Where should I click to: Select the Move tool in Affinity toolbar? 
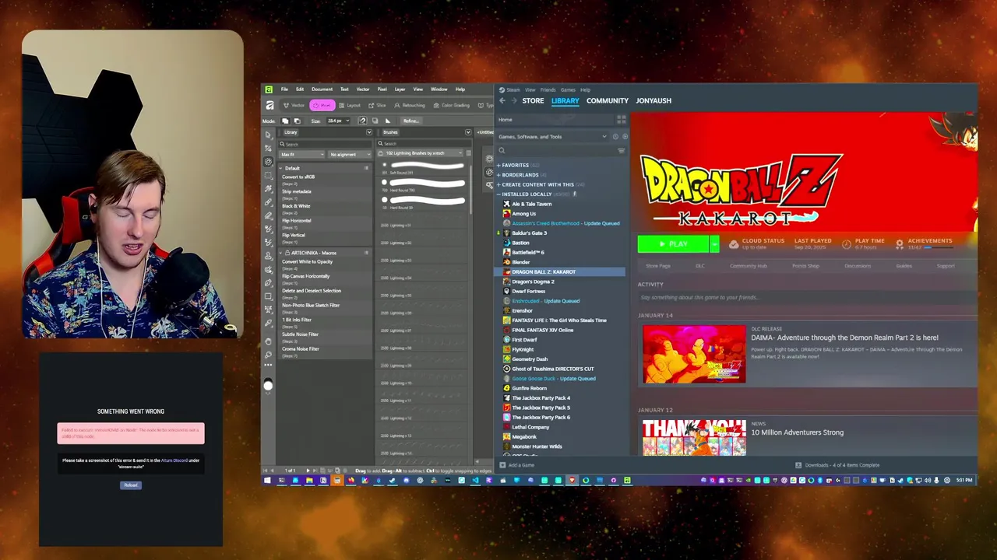click(x=268, y=135)
